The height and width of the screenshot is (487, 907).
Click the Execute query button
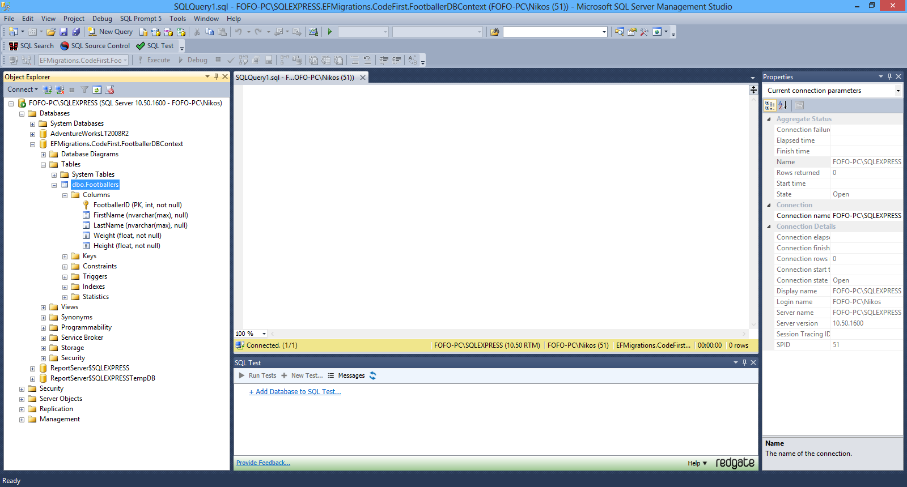[x=154, y=60]
